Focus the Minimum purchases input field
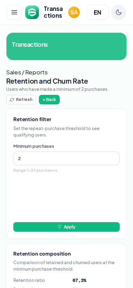The image size is (133, 288). point(66,158)
